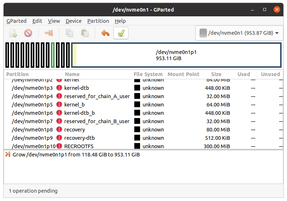Select the pending Grow /dev/nvme0n1p1 operation
This screenshot has width=287, height=201.
(76, 155)
